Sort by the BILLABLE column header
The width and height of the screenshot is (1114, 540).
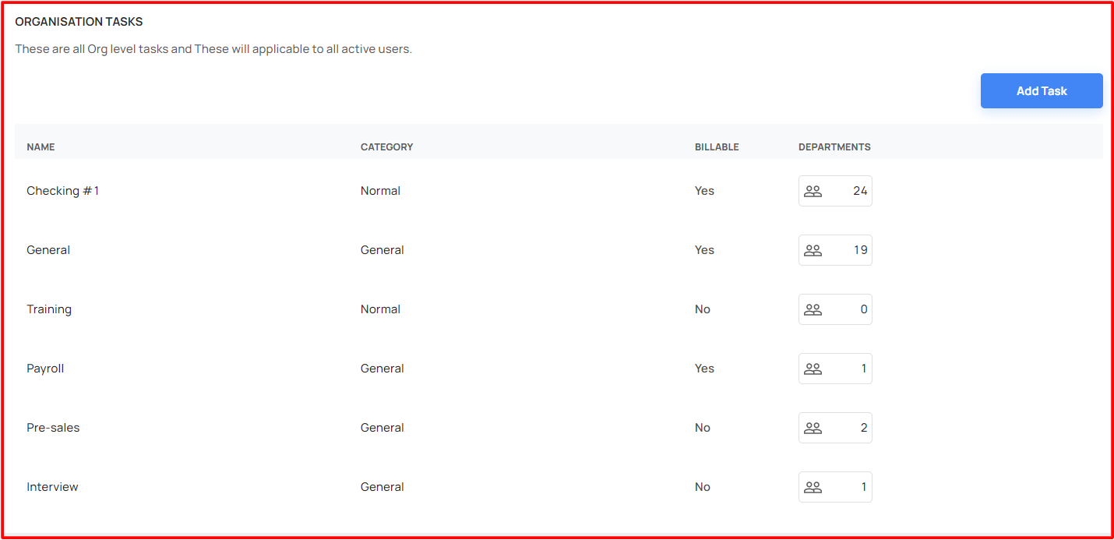717,146
